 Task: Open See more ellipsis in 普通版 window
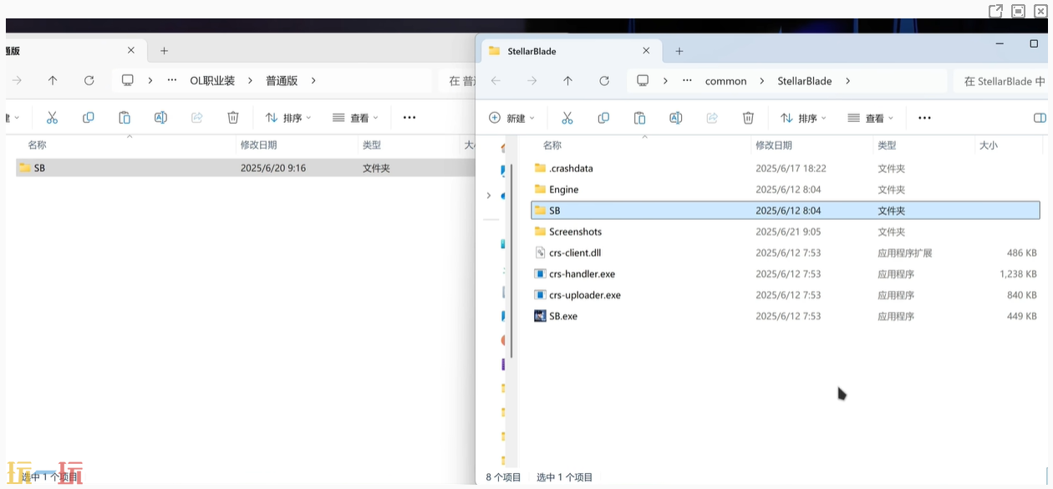point(409,118)
